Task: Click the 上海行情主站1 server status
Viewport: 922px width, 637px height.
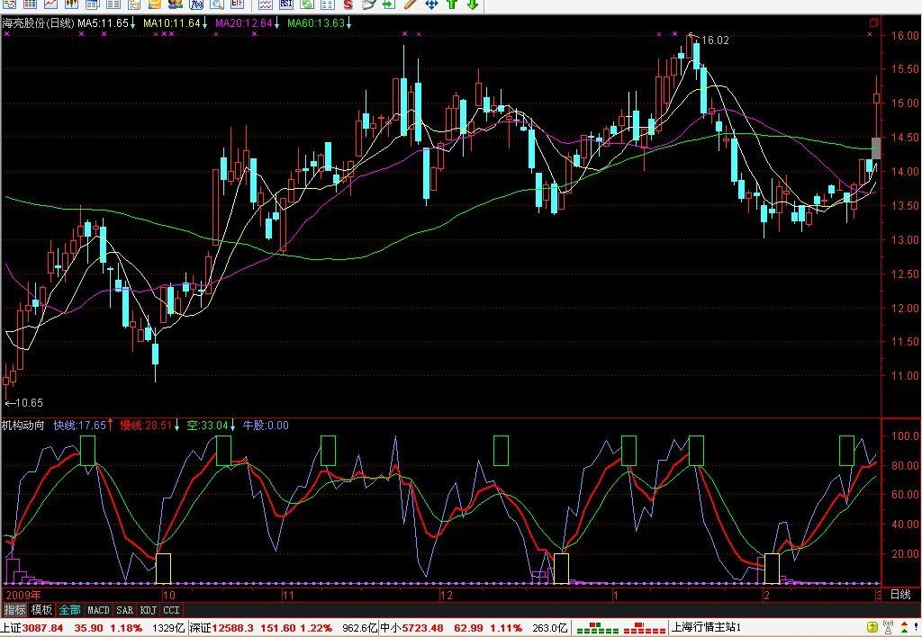Action: pos(706,628)
